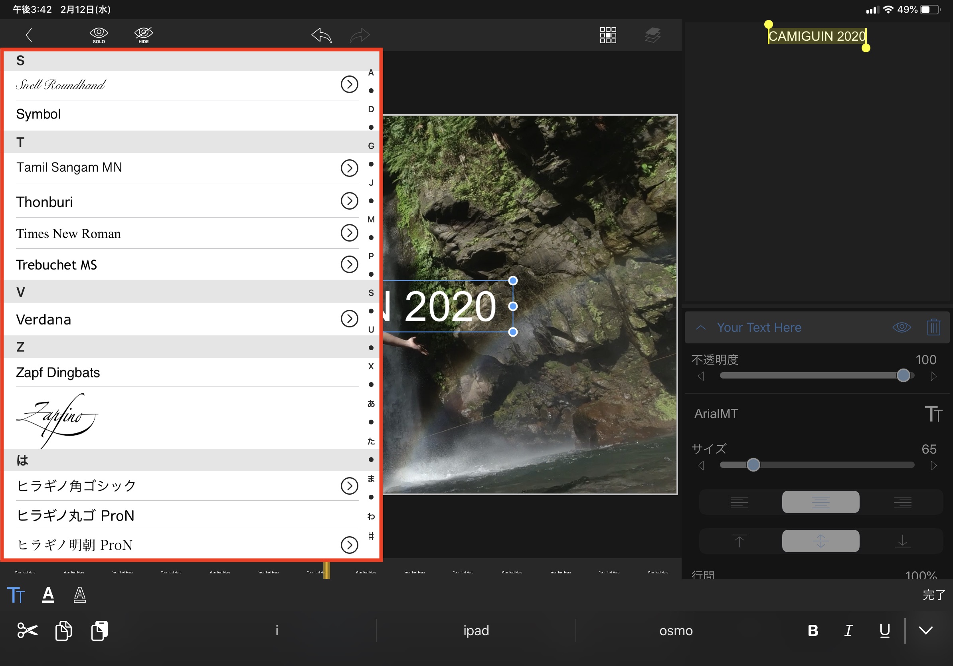The image size is (953, 666).
Task: Delete text layer with trash icon
Action: pyautogui.click(x=933, y=327)
